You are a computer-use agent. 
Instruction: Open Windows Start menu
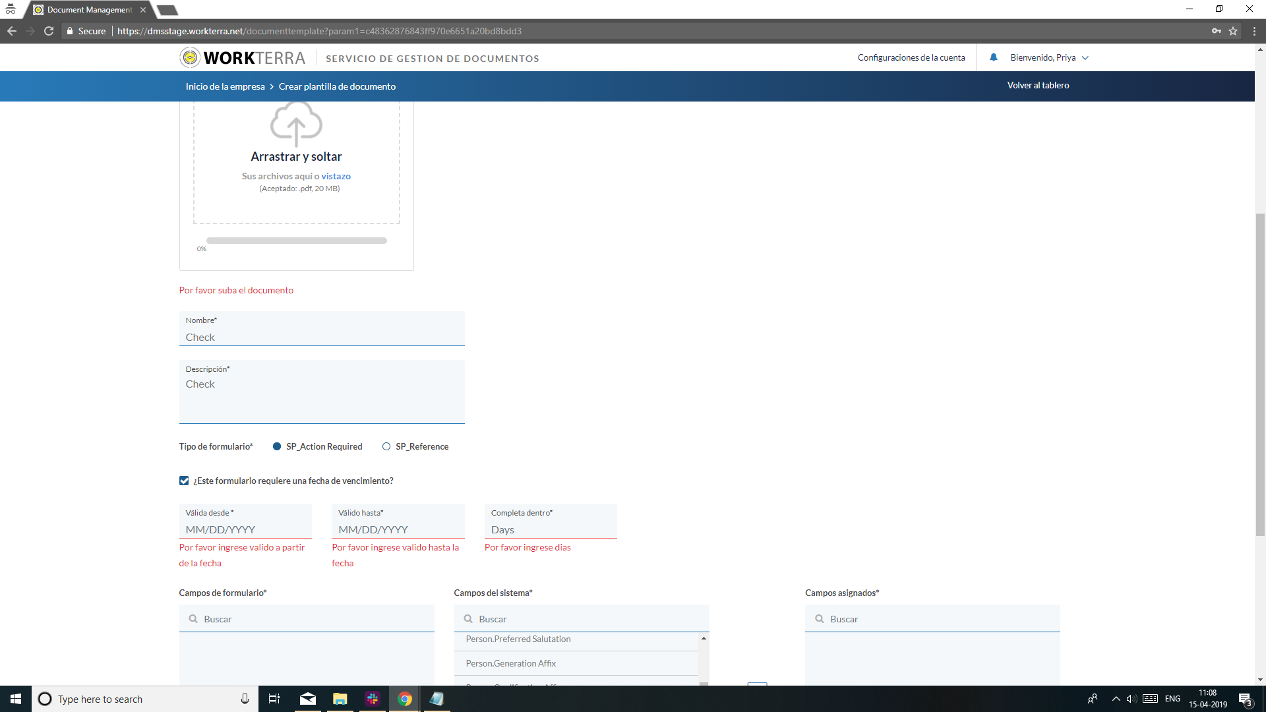[16, 699]
